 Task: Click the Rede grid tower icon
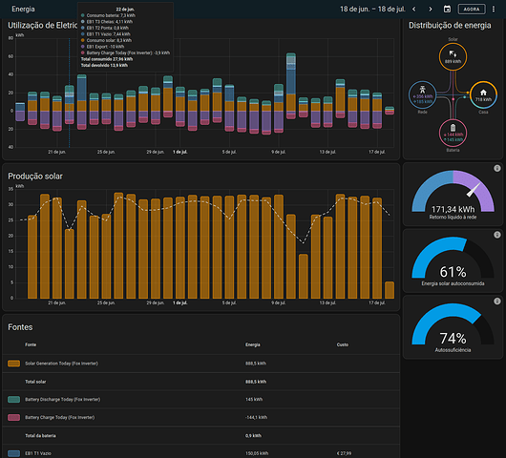point(422,90)
